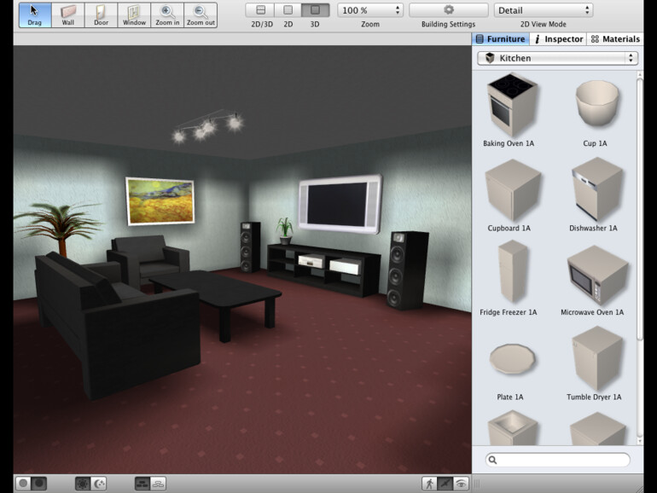Switch to the Materials tab
Image resolution: width=657 pixels, height=493 pixels.
click(x=615, y=39)
